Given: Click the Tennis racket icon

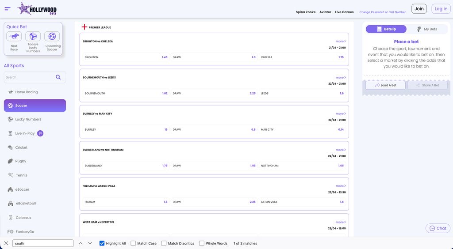Looking at the screenshot, I should pyautogui.click(x=11, y=175).
